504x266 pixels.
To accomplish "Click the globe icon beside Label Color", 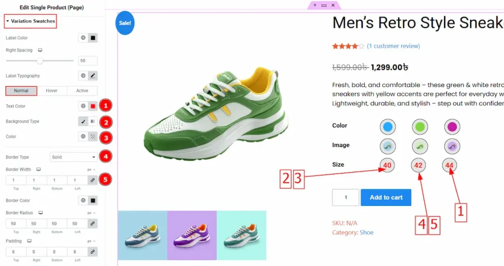I will tap(83, 38).
